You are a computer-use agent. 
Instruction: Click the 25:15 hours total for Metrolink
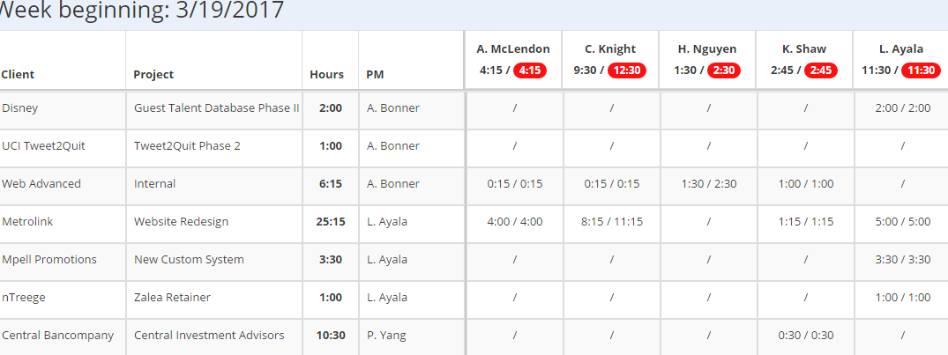click(x=330, y=222)
